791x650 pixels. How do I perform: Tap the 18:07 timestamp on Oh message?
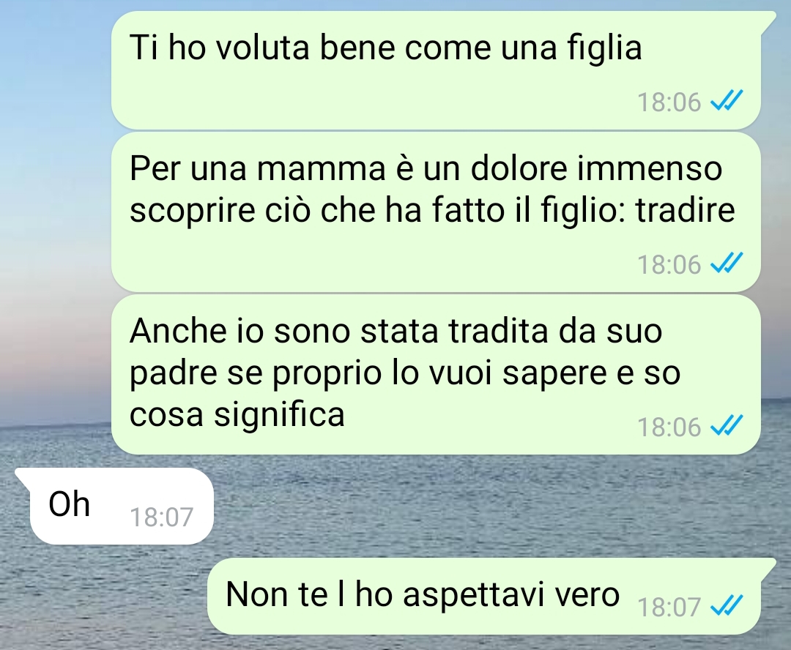pyautogui.click(x=161, y=518)
